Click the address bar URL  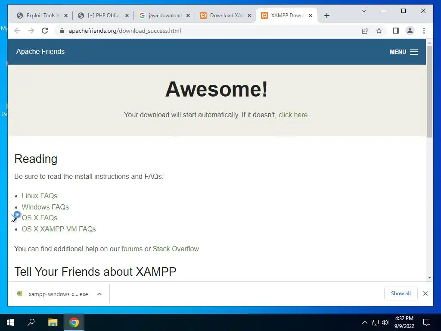(x=125, y=31)
